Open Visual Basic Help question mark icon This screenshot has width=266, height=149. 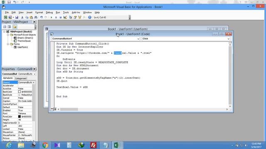tap(90, 17)
